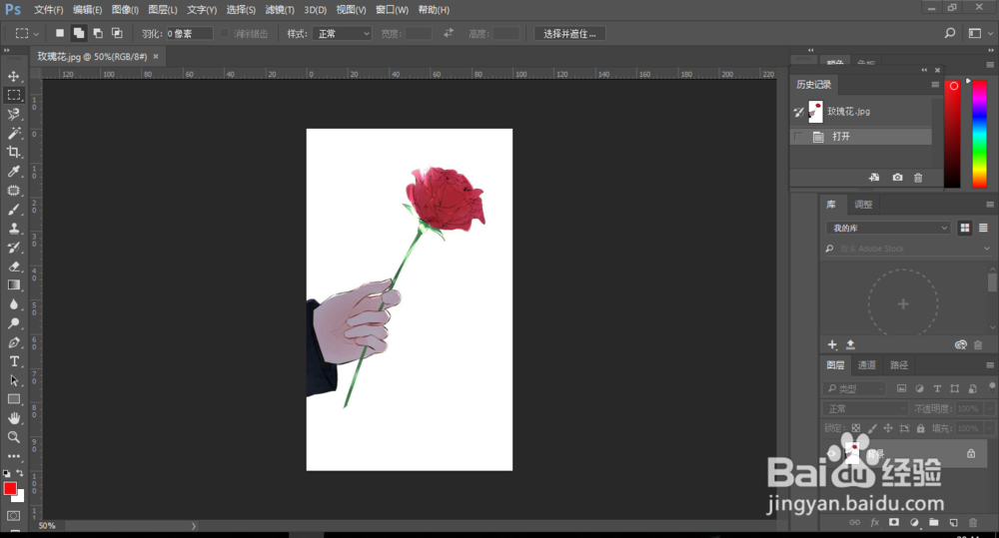Image resolution: width=999 pixels, height=538 pixels.
Task: Click the new adjustment layer icon
Action: tap(914, 523)
